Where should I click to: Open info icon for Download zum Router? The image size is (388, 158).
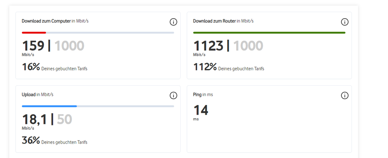click(x=345, y=22)
